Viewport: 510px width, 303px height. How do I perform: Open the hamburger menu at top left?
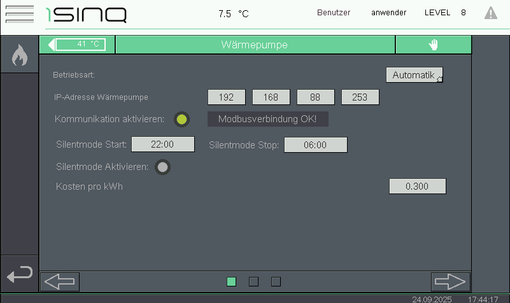click(x=19, y=14)
